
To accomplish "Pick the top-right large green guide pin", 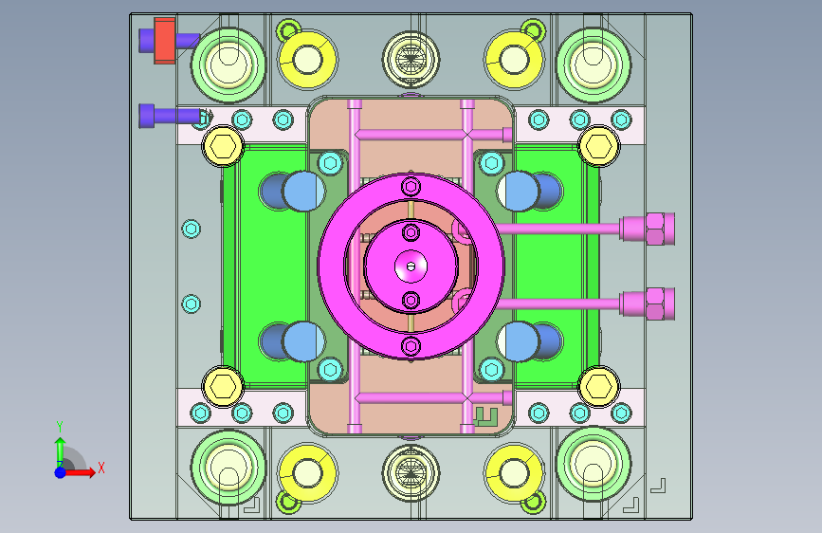I will point(594,65).
